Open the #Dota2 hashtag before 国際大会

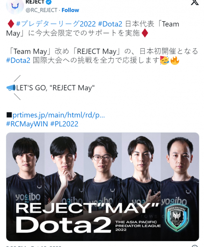[x=18, y=60]
